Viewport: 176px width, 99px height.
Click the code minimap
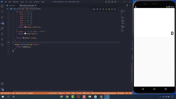click(124, 21)
